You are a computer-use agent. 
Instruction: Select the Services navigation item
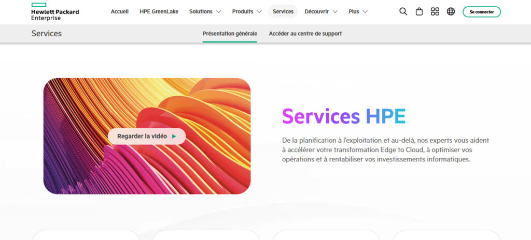coord(283,11)
